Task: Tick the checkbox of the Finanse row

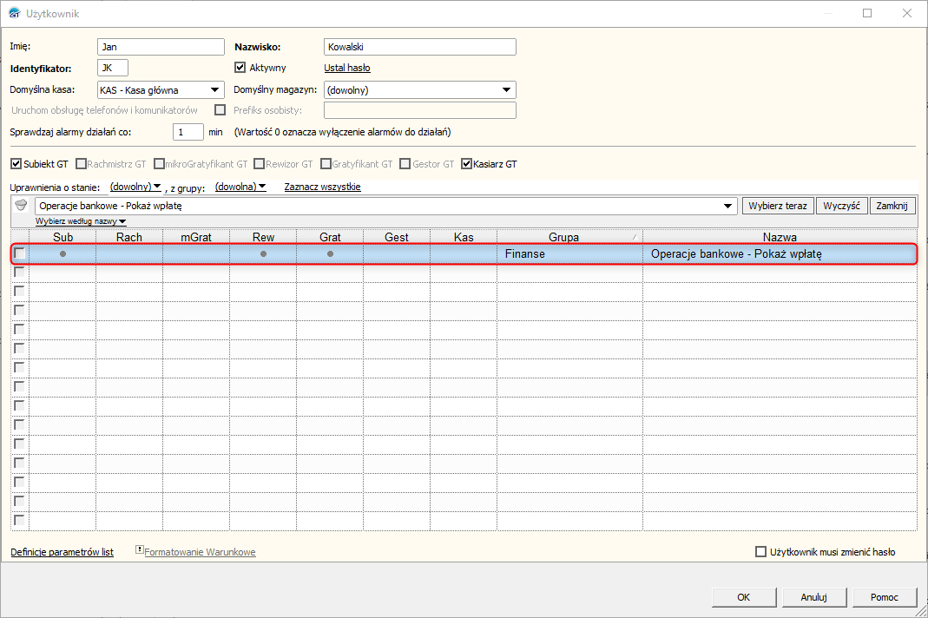Action: coord(19,253)
